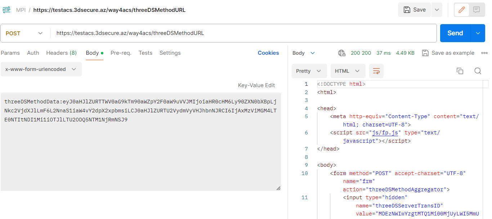
Task: Search the response with magnifier icon
Action: (x=478, y=71)
